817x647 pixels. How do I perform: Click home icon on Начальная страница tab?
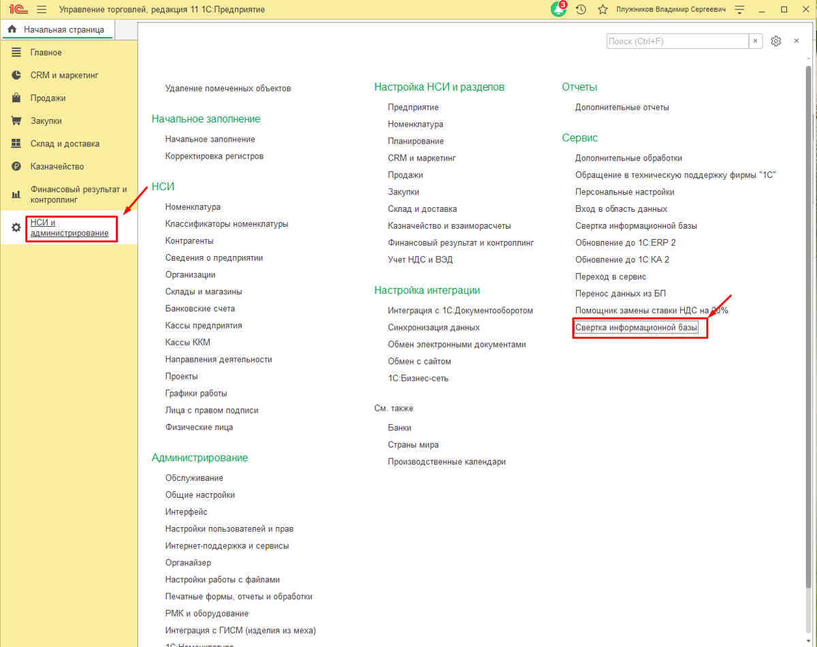tap(12, 29)
